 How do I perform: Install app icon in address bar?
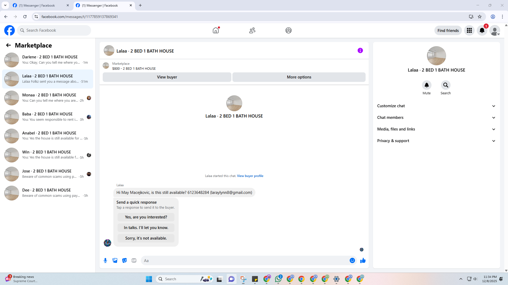click(471, 17)
